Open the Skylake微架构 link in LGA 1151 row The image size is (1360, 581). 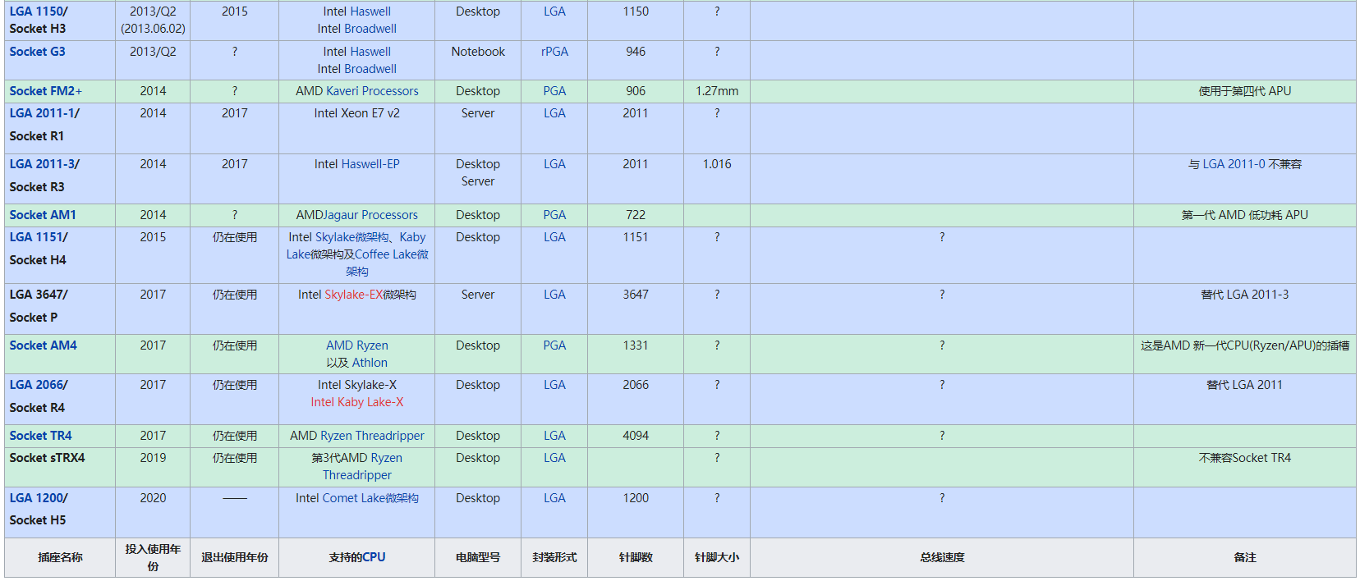(x=352, y=237)
